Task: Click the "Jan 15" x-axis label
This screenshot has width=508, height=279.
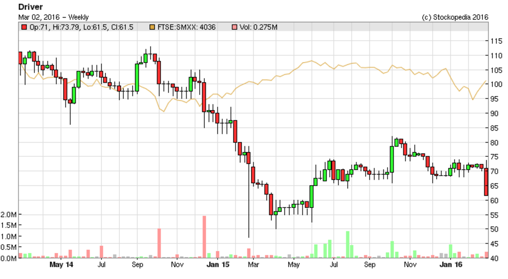Action: click(x=218, y=265)
